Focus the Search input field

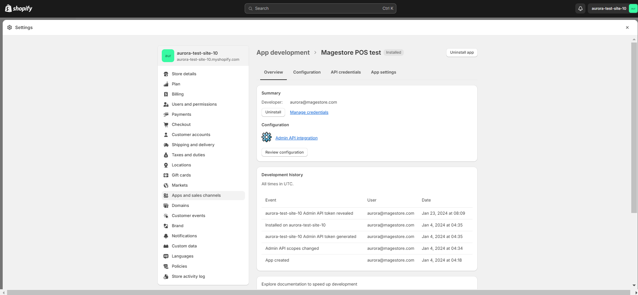320,8
